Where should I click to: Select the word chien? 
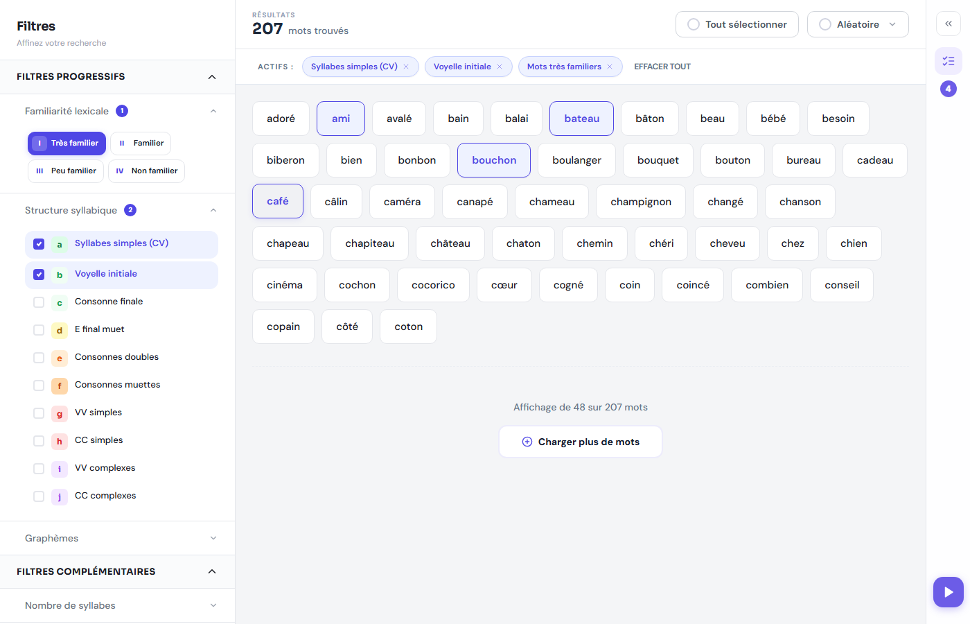tap(854, 243)
